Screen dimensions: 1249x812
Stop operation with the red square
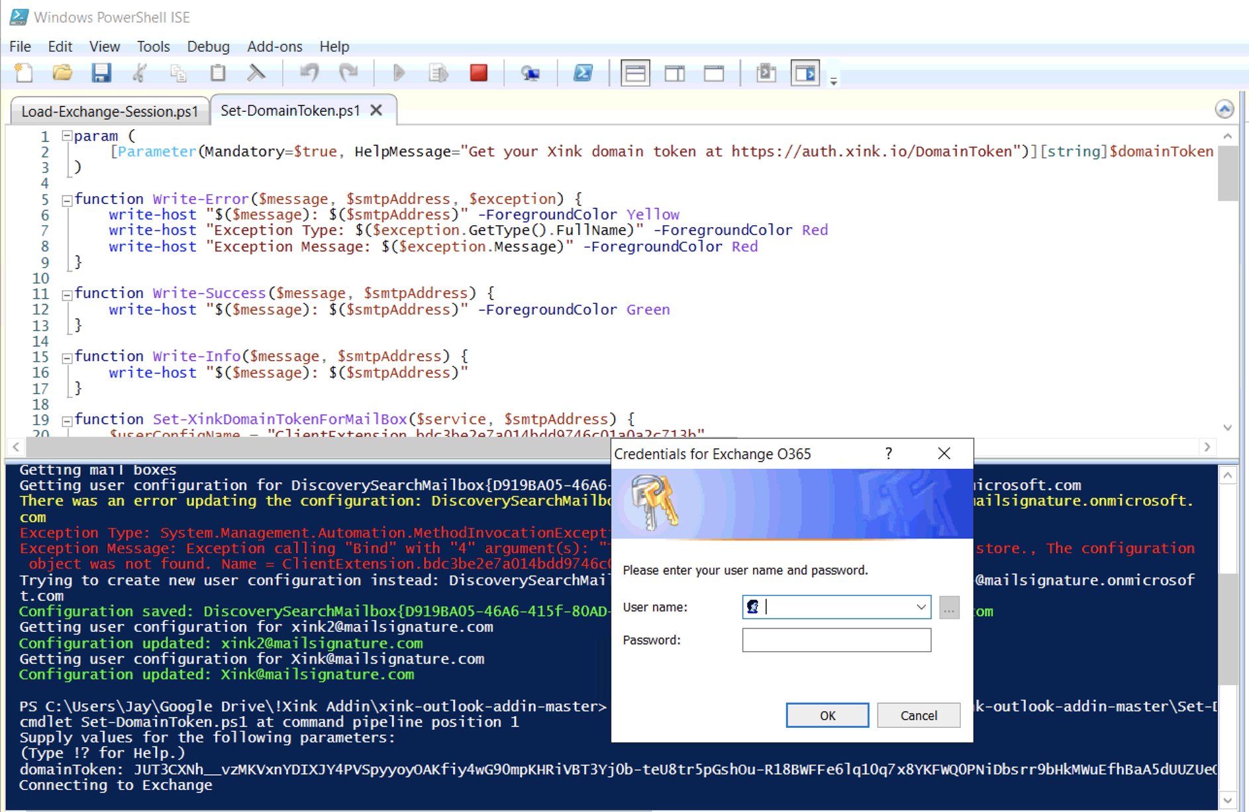pyautogui.click(x=478, y=72)
